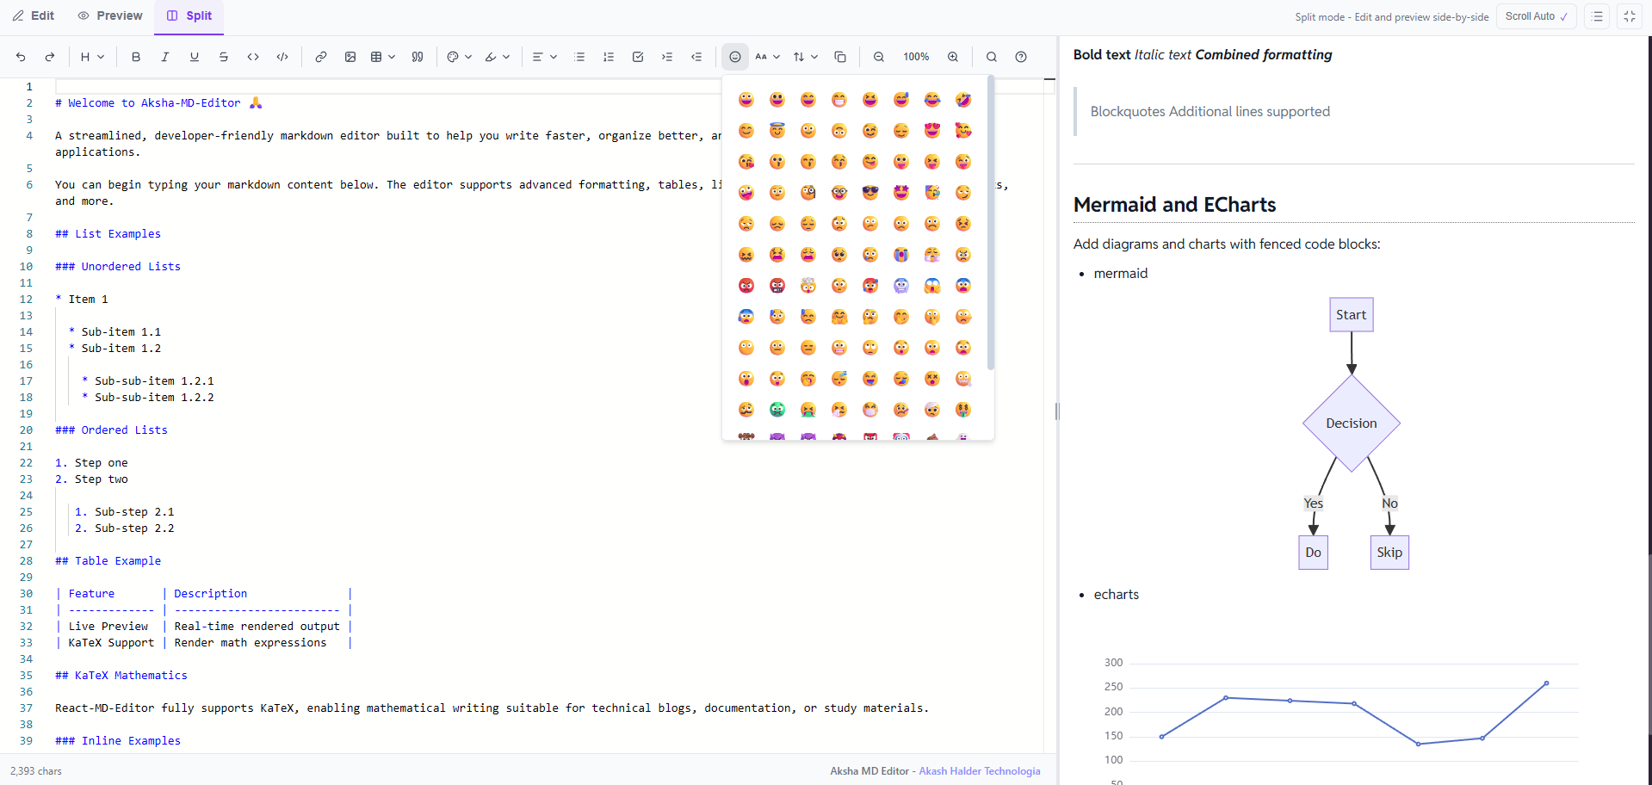Switch to the Edit tab
1652x785 pixels.
[x=34, y=16]
